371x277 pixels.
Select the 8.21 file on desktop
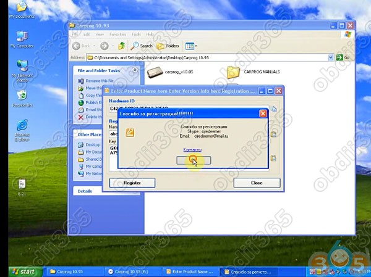coord(22,188)
